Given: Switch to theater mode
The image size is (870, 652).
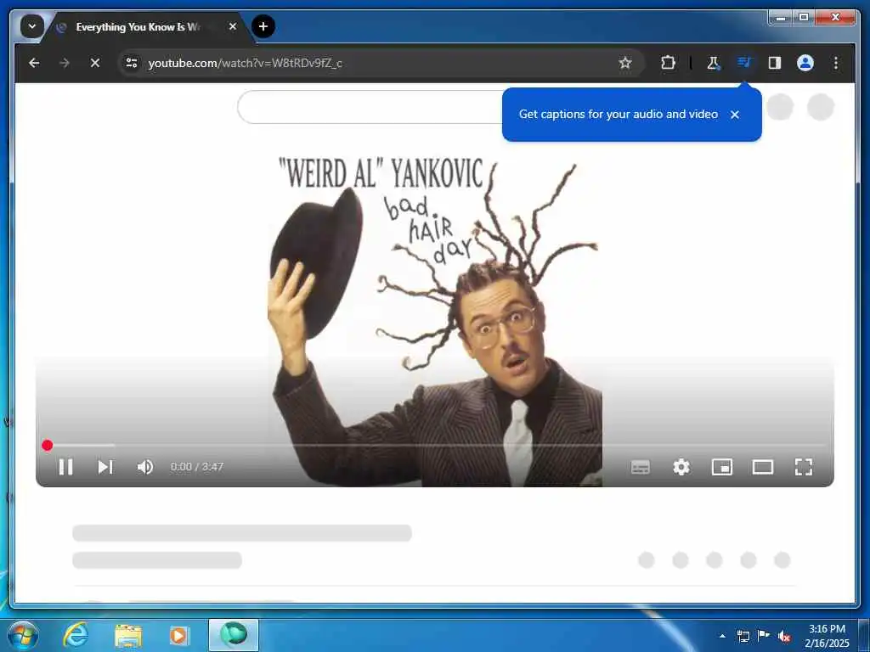Looking at the screenshot, I should [x=763, y=467].
